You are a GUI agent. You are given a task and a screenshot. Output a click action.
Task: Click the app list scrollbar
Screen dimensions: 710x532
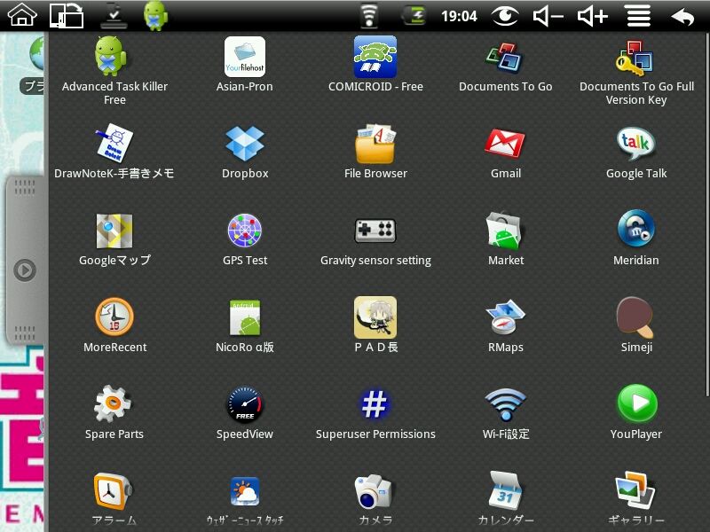[x=707, y=214]
